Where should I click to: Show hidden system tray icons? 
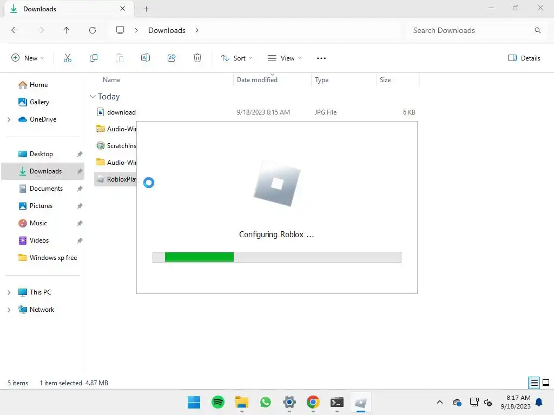coord(440,402)
